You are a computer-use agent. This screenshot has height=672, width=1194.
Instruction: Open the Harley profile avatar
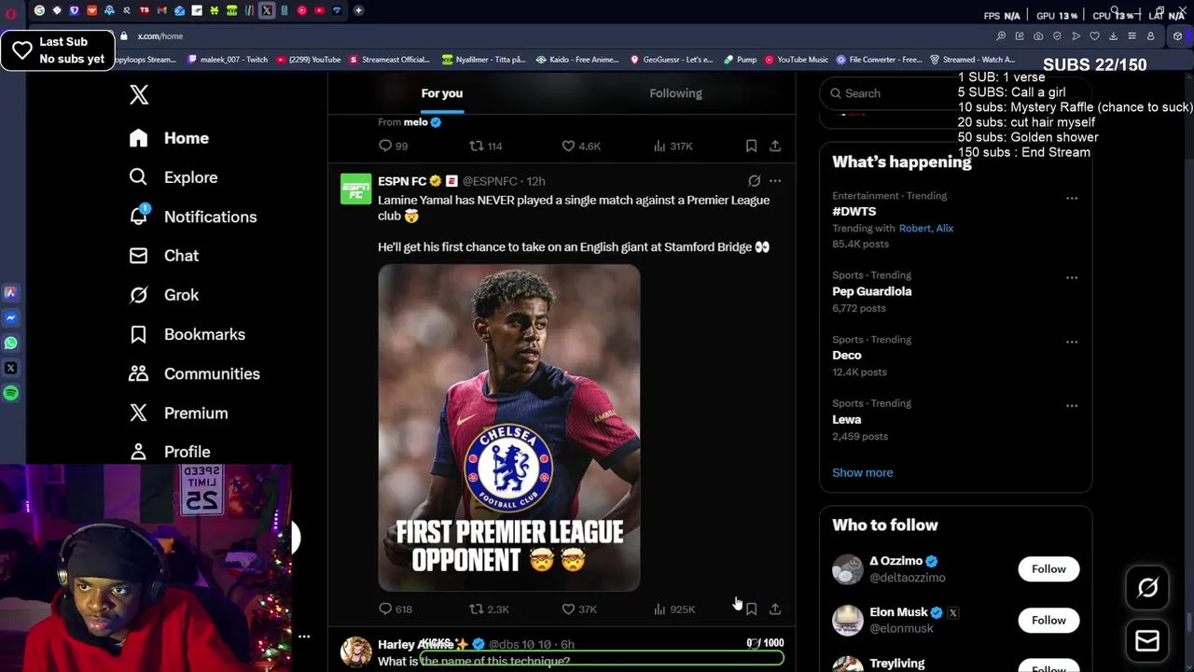[355, 651]
